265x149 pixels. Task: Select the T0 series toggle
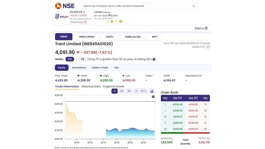[82, 59]
